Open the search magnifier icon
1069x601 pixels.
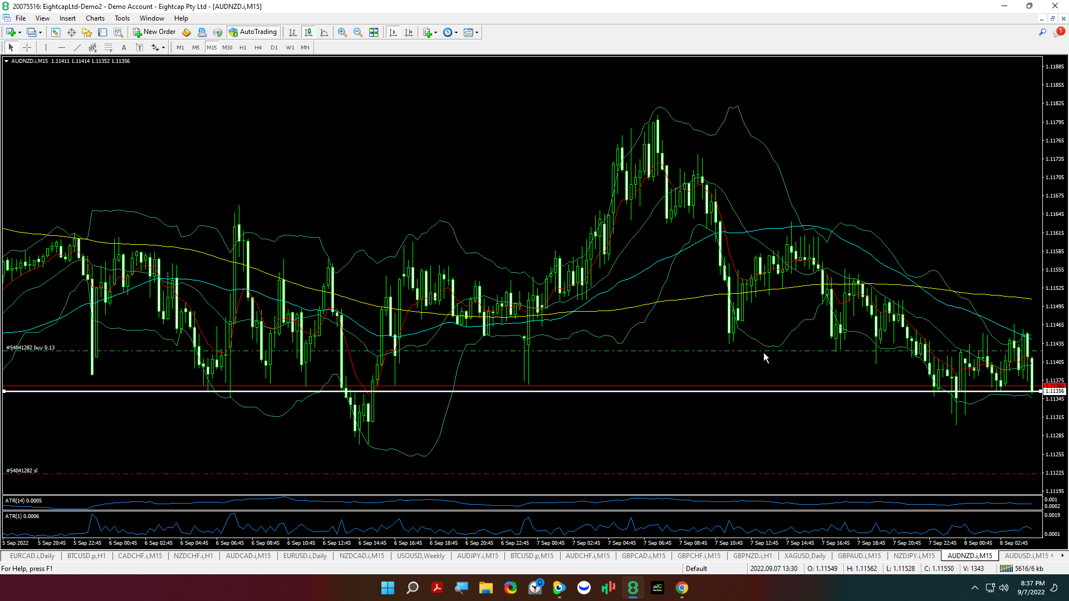(1042, 32)
